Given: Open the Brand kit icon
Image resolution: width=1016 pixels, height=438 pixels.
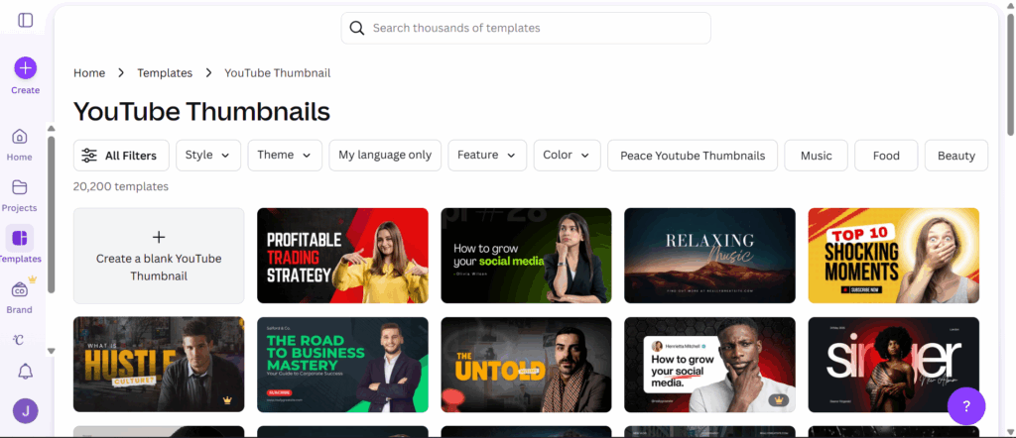Looking at the screenshot, I should tap(20, 289).
